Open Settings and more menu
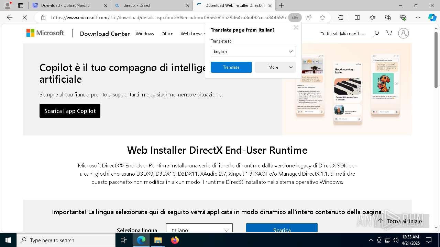The image size is (440, 247). point(418,17)
